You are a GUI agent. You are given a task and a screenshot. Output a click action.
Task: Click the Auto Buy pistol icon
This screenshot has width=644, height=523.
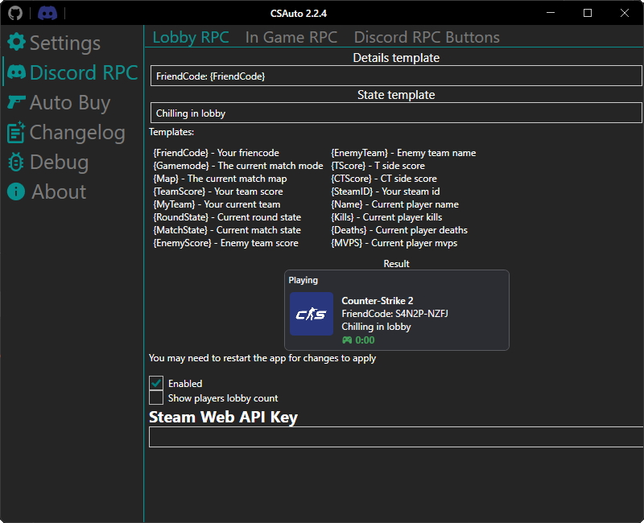pos(16,102)
